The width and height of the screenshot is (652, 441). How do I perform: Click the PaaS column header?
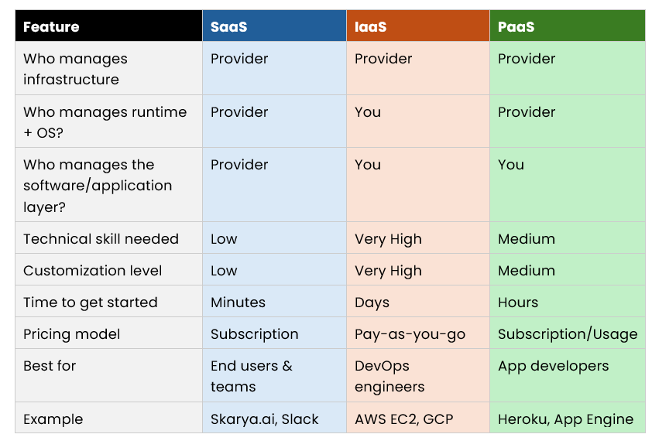516,27
